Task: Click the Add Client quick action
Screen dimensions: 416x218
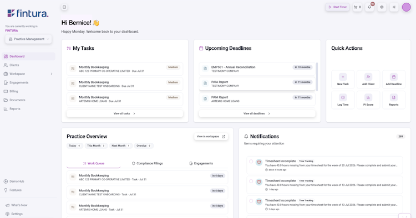Action: (368, 79)
